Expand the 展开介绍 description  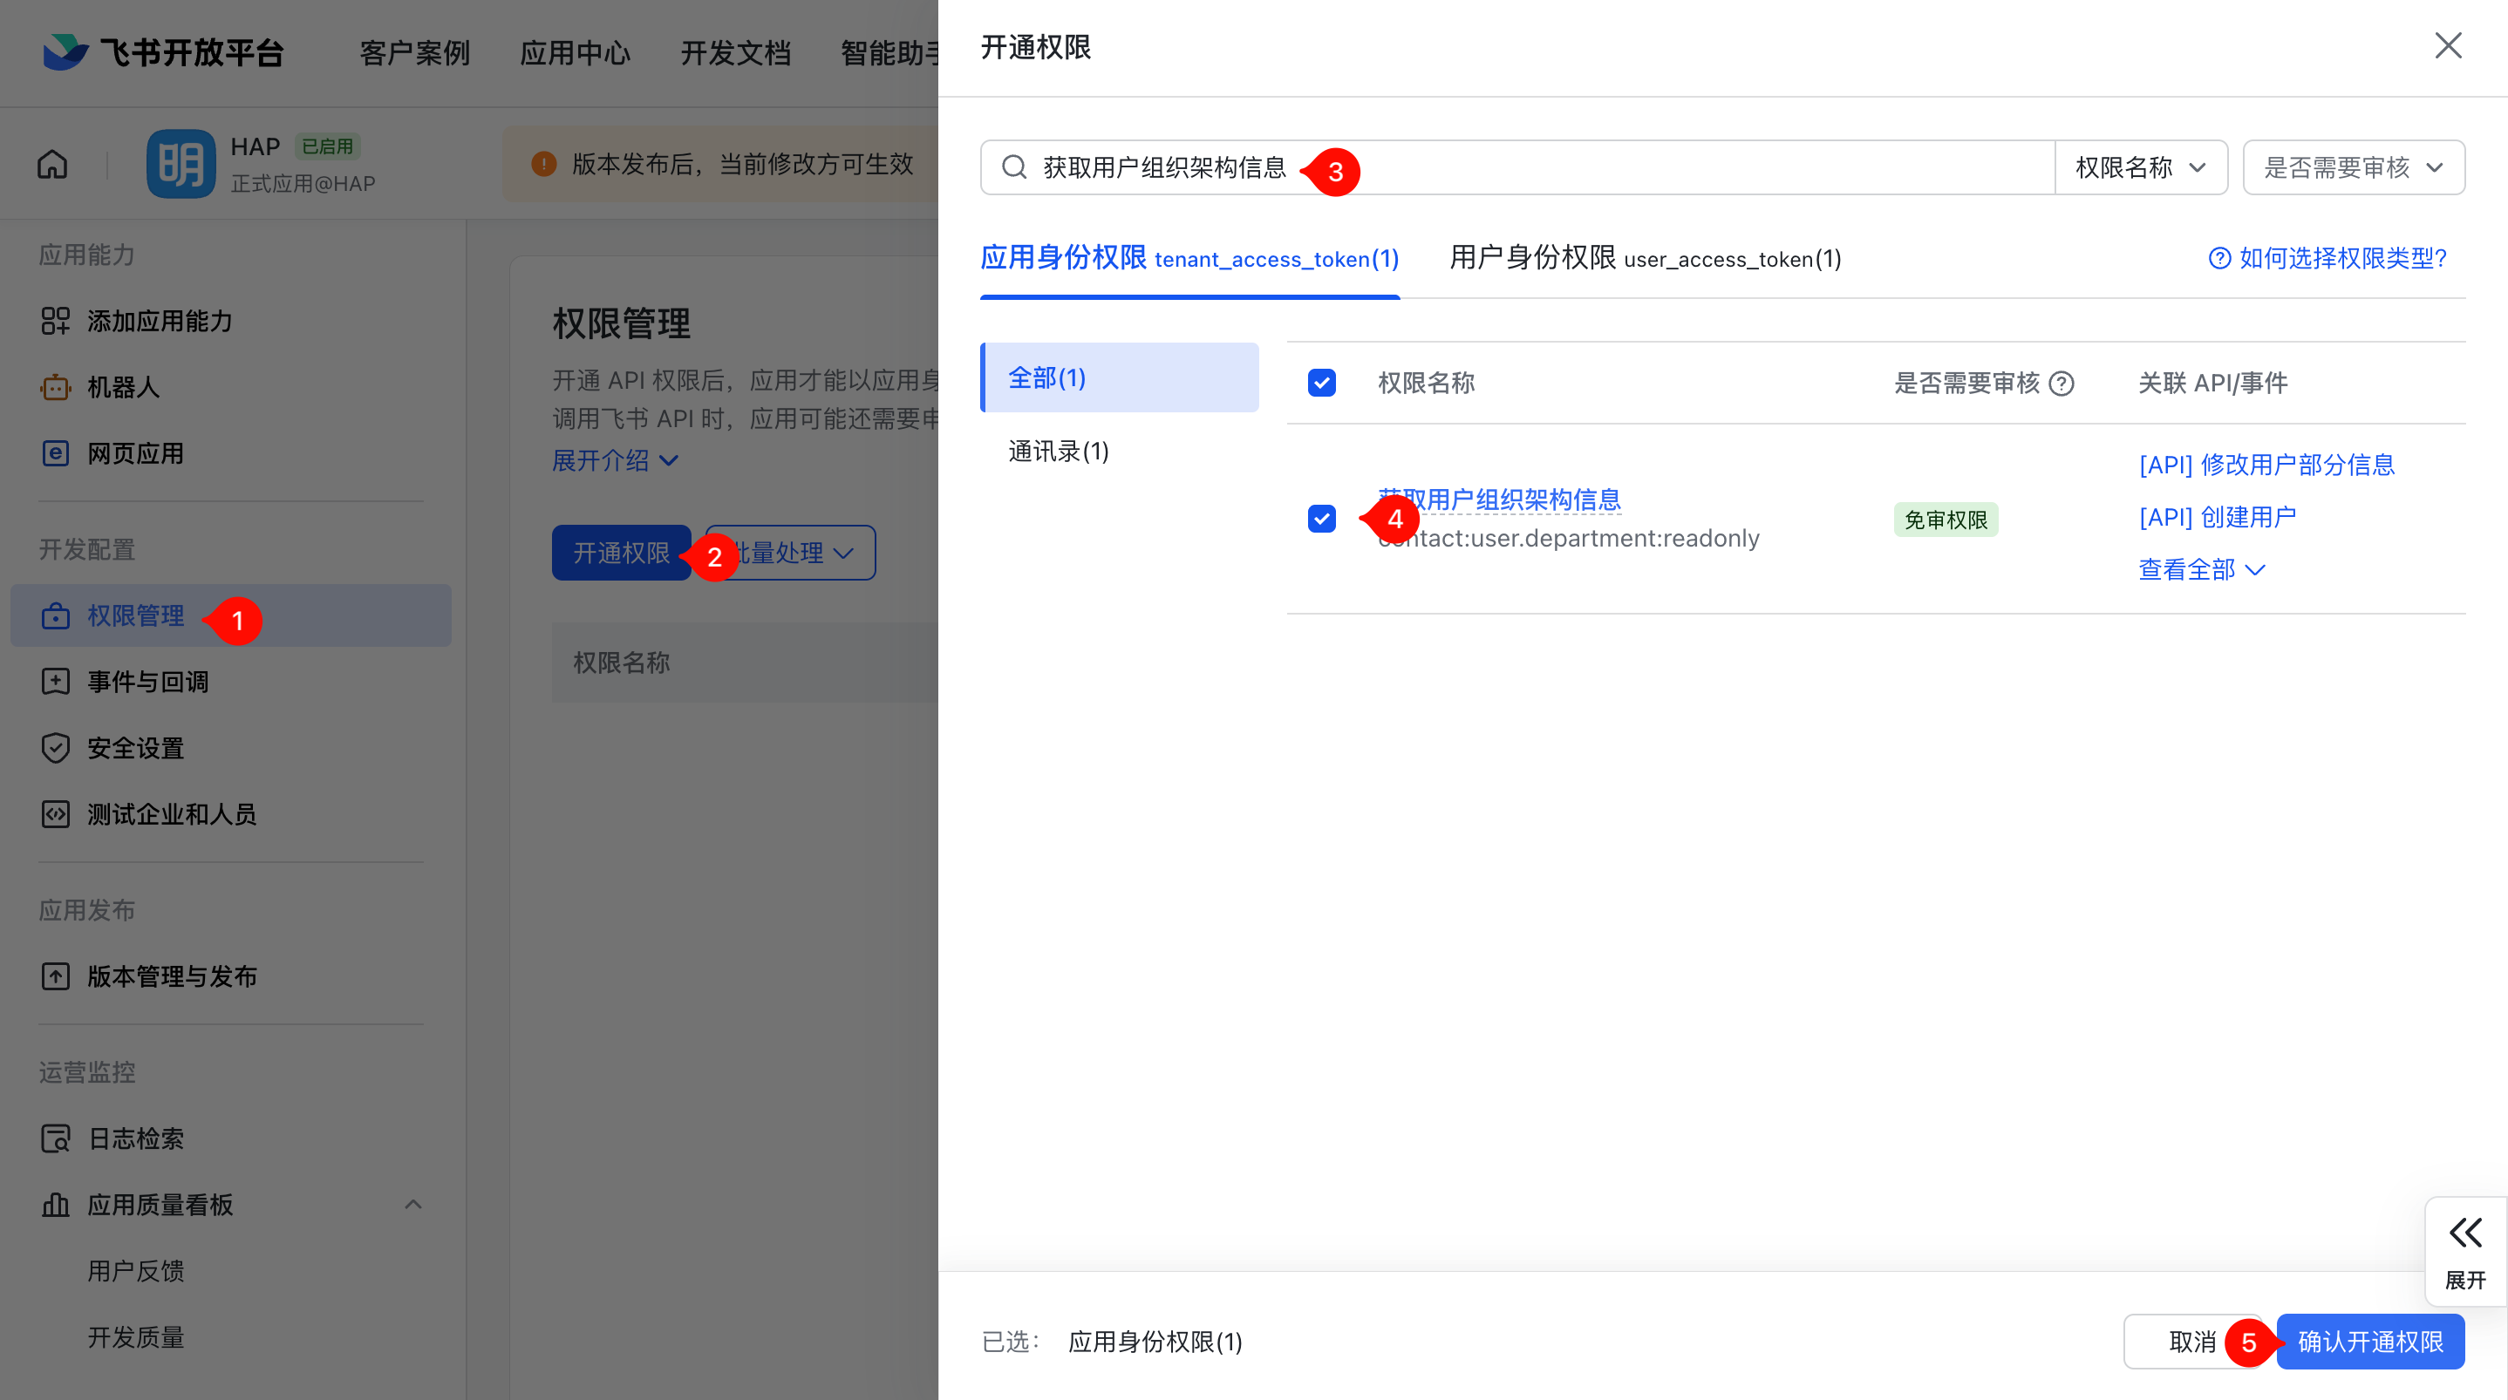coord(614,460)
